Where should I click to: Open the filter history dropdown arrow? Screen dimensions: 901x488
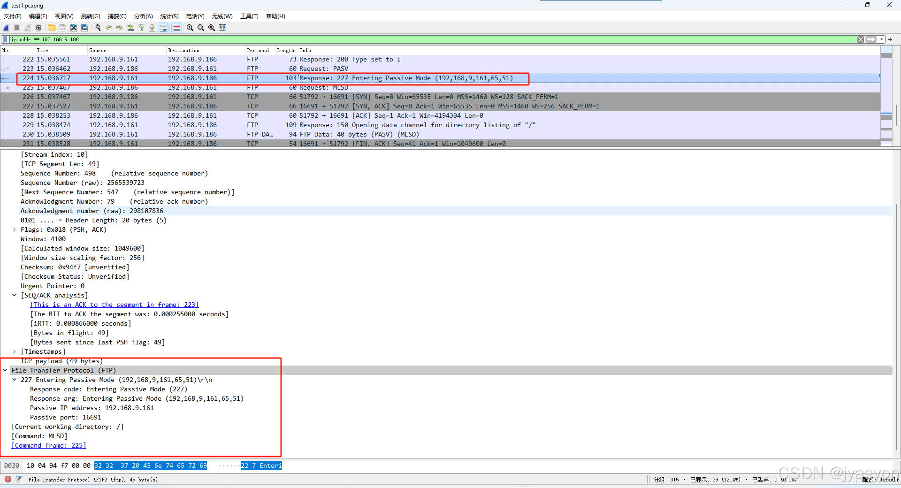click(882, 39)
